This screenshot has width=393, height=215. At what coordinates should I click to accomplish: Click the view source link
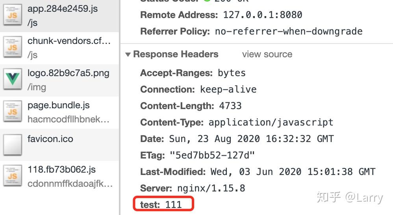coord(267,55)
